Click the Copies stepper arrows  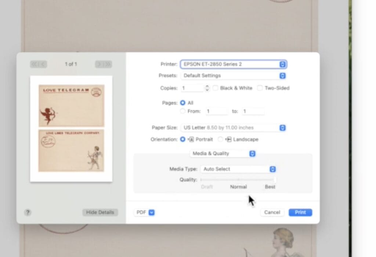[207, 88]
